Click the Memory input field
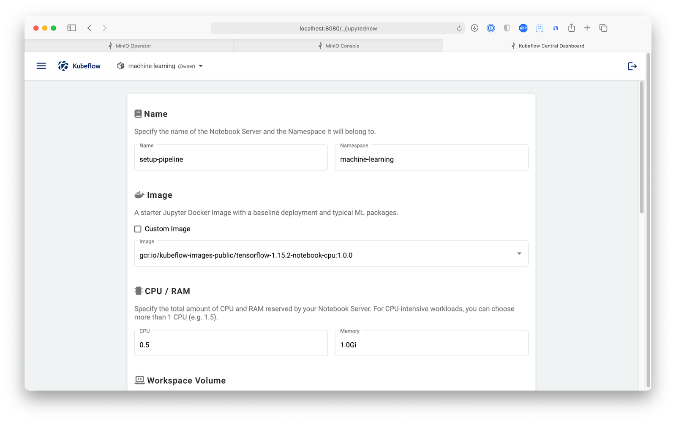 (x=431, y=344)
